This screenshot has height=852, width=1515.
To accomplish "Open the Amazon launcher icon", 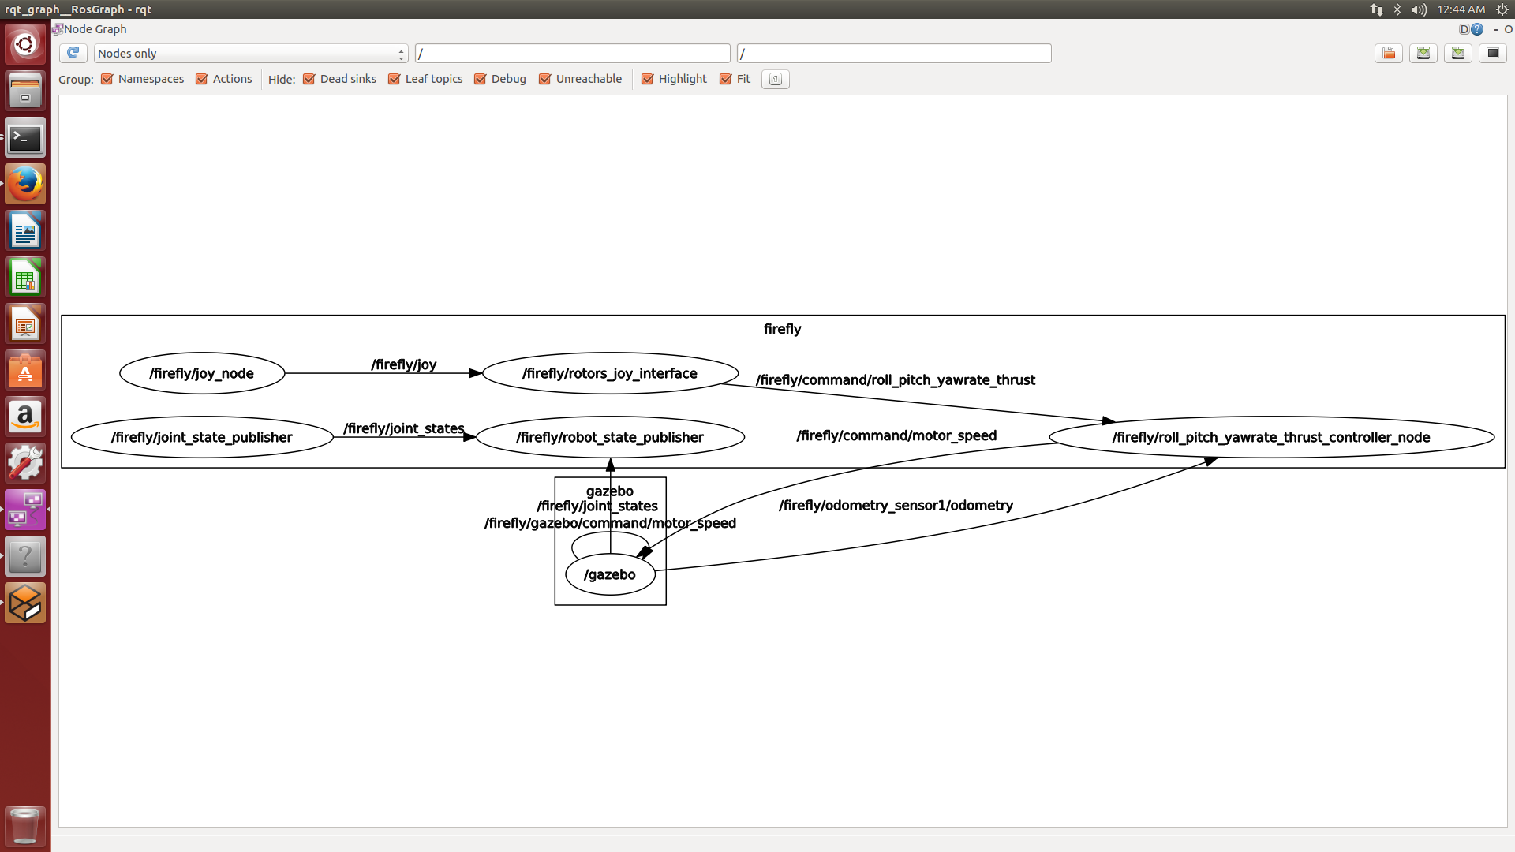I will pyautogui.click(x=25, y=417).
